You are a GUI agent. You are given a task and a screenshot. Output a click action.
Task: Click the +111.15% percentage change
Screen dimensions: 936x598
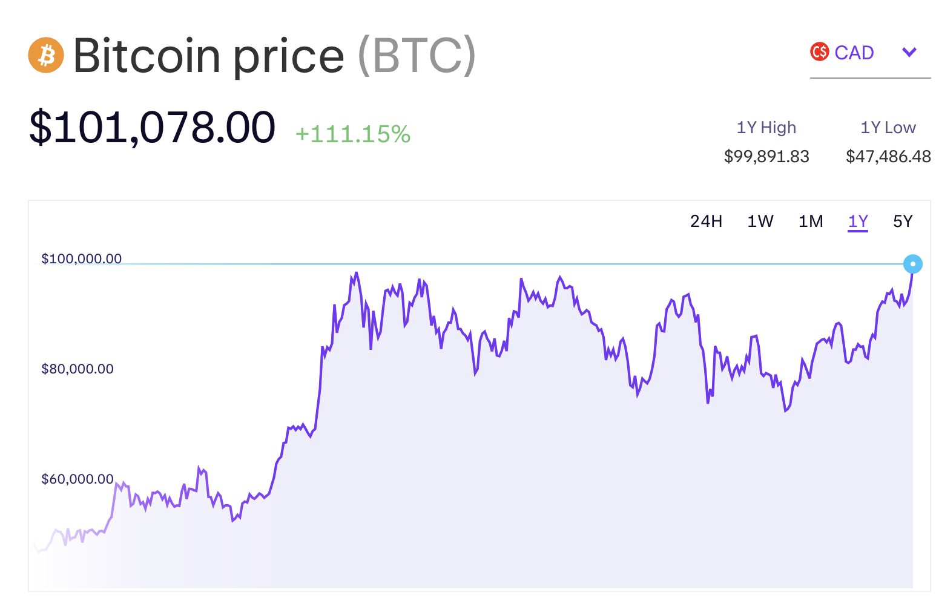tap(353, 134)
